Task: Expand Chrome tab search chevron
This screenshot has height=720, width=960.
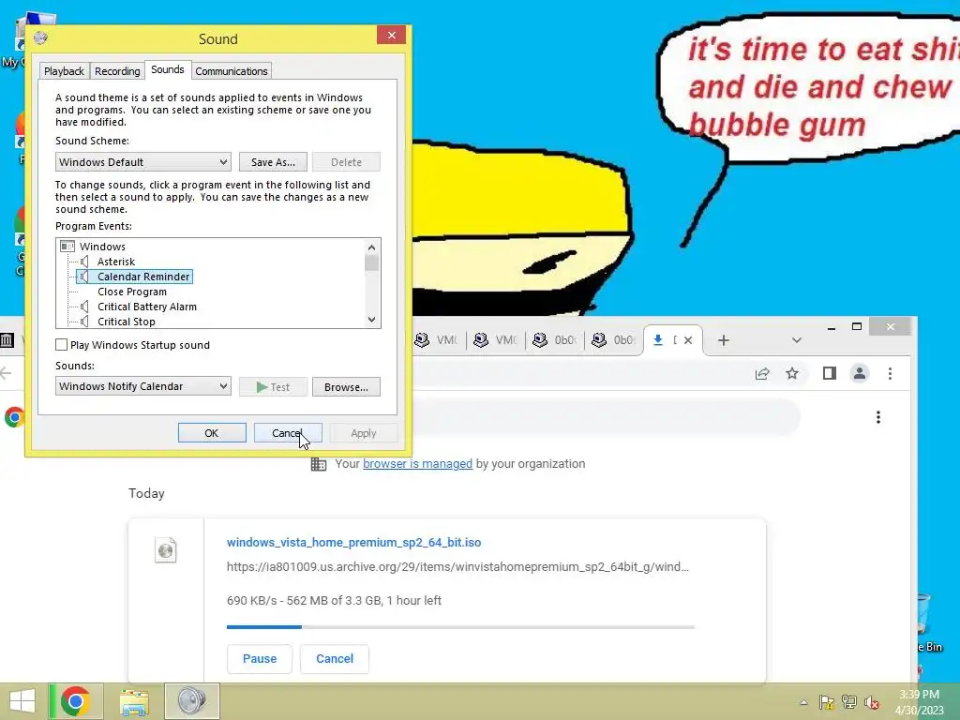Action: pyautogui.click(x=797, y=340)
